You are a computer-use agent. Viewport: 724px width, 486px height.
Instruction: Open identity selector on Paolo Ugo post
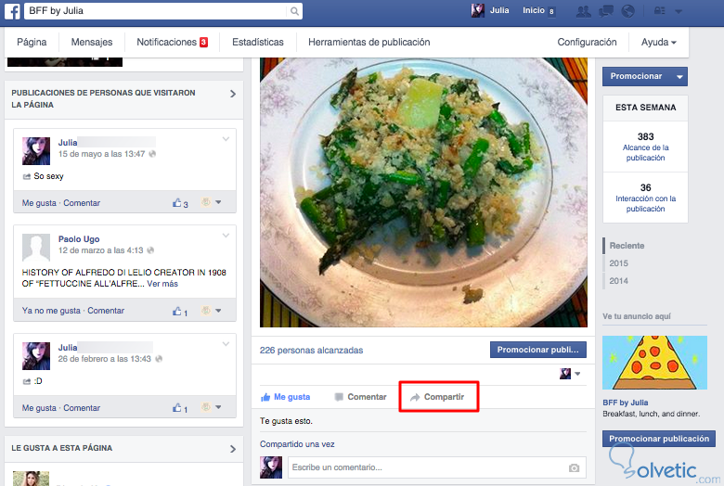pos(211,311)
